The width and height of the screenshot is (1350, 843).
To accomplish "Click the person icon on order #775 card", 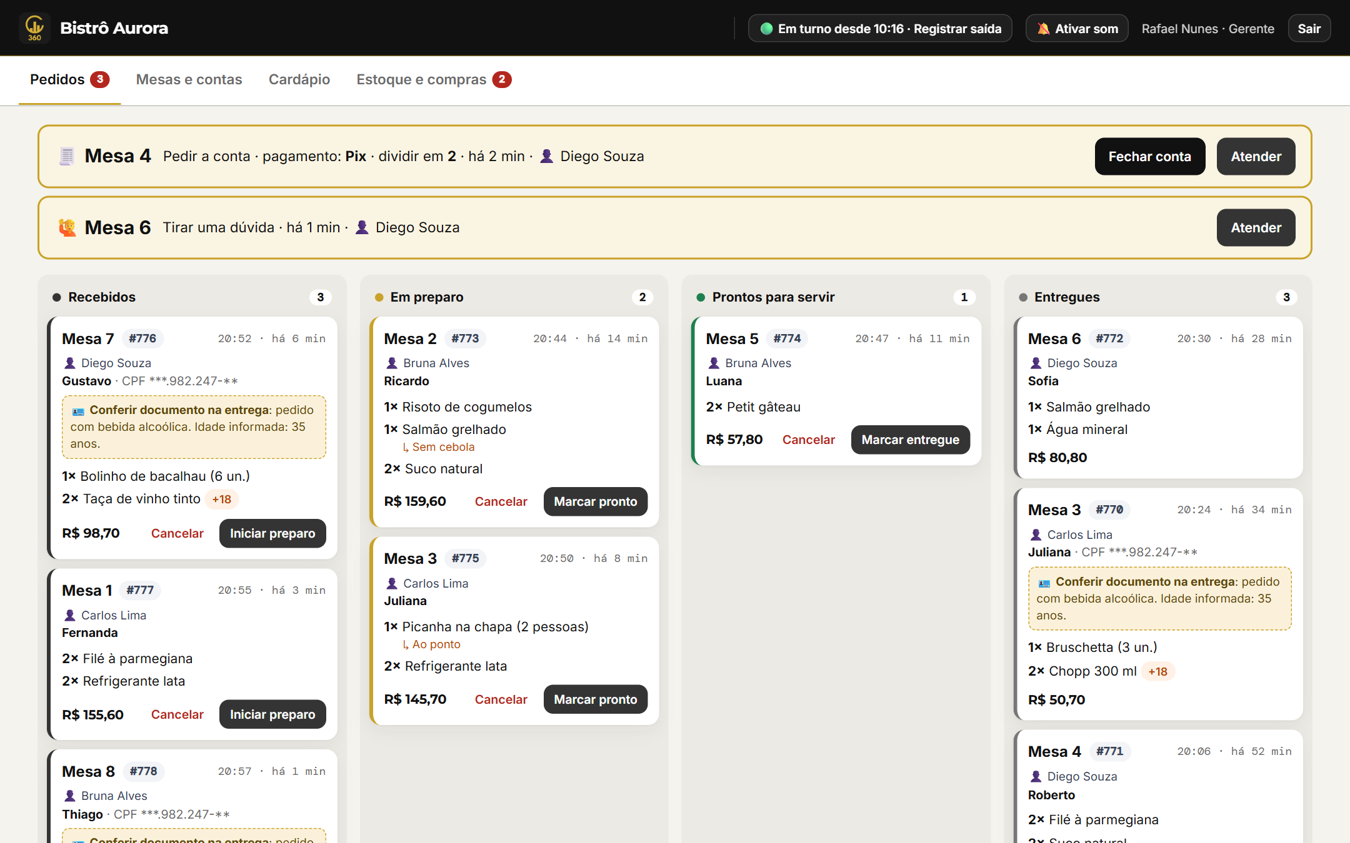I will [x=392, y=583].
